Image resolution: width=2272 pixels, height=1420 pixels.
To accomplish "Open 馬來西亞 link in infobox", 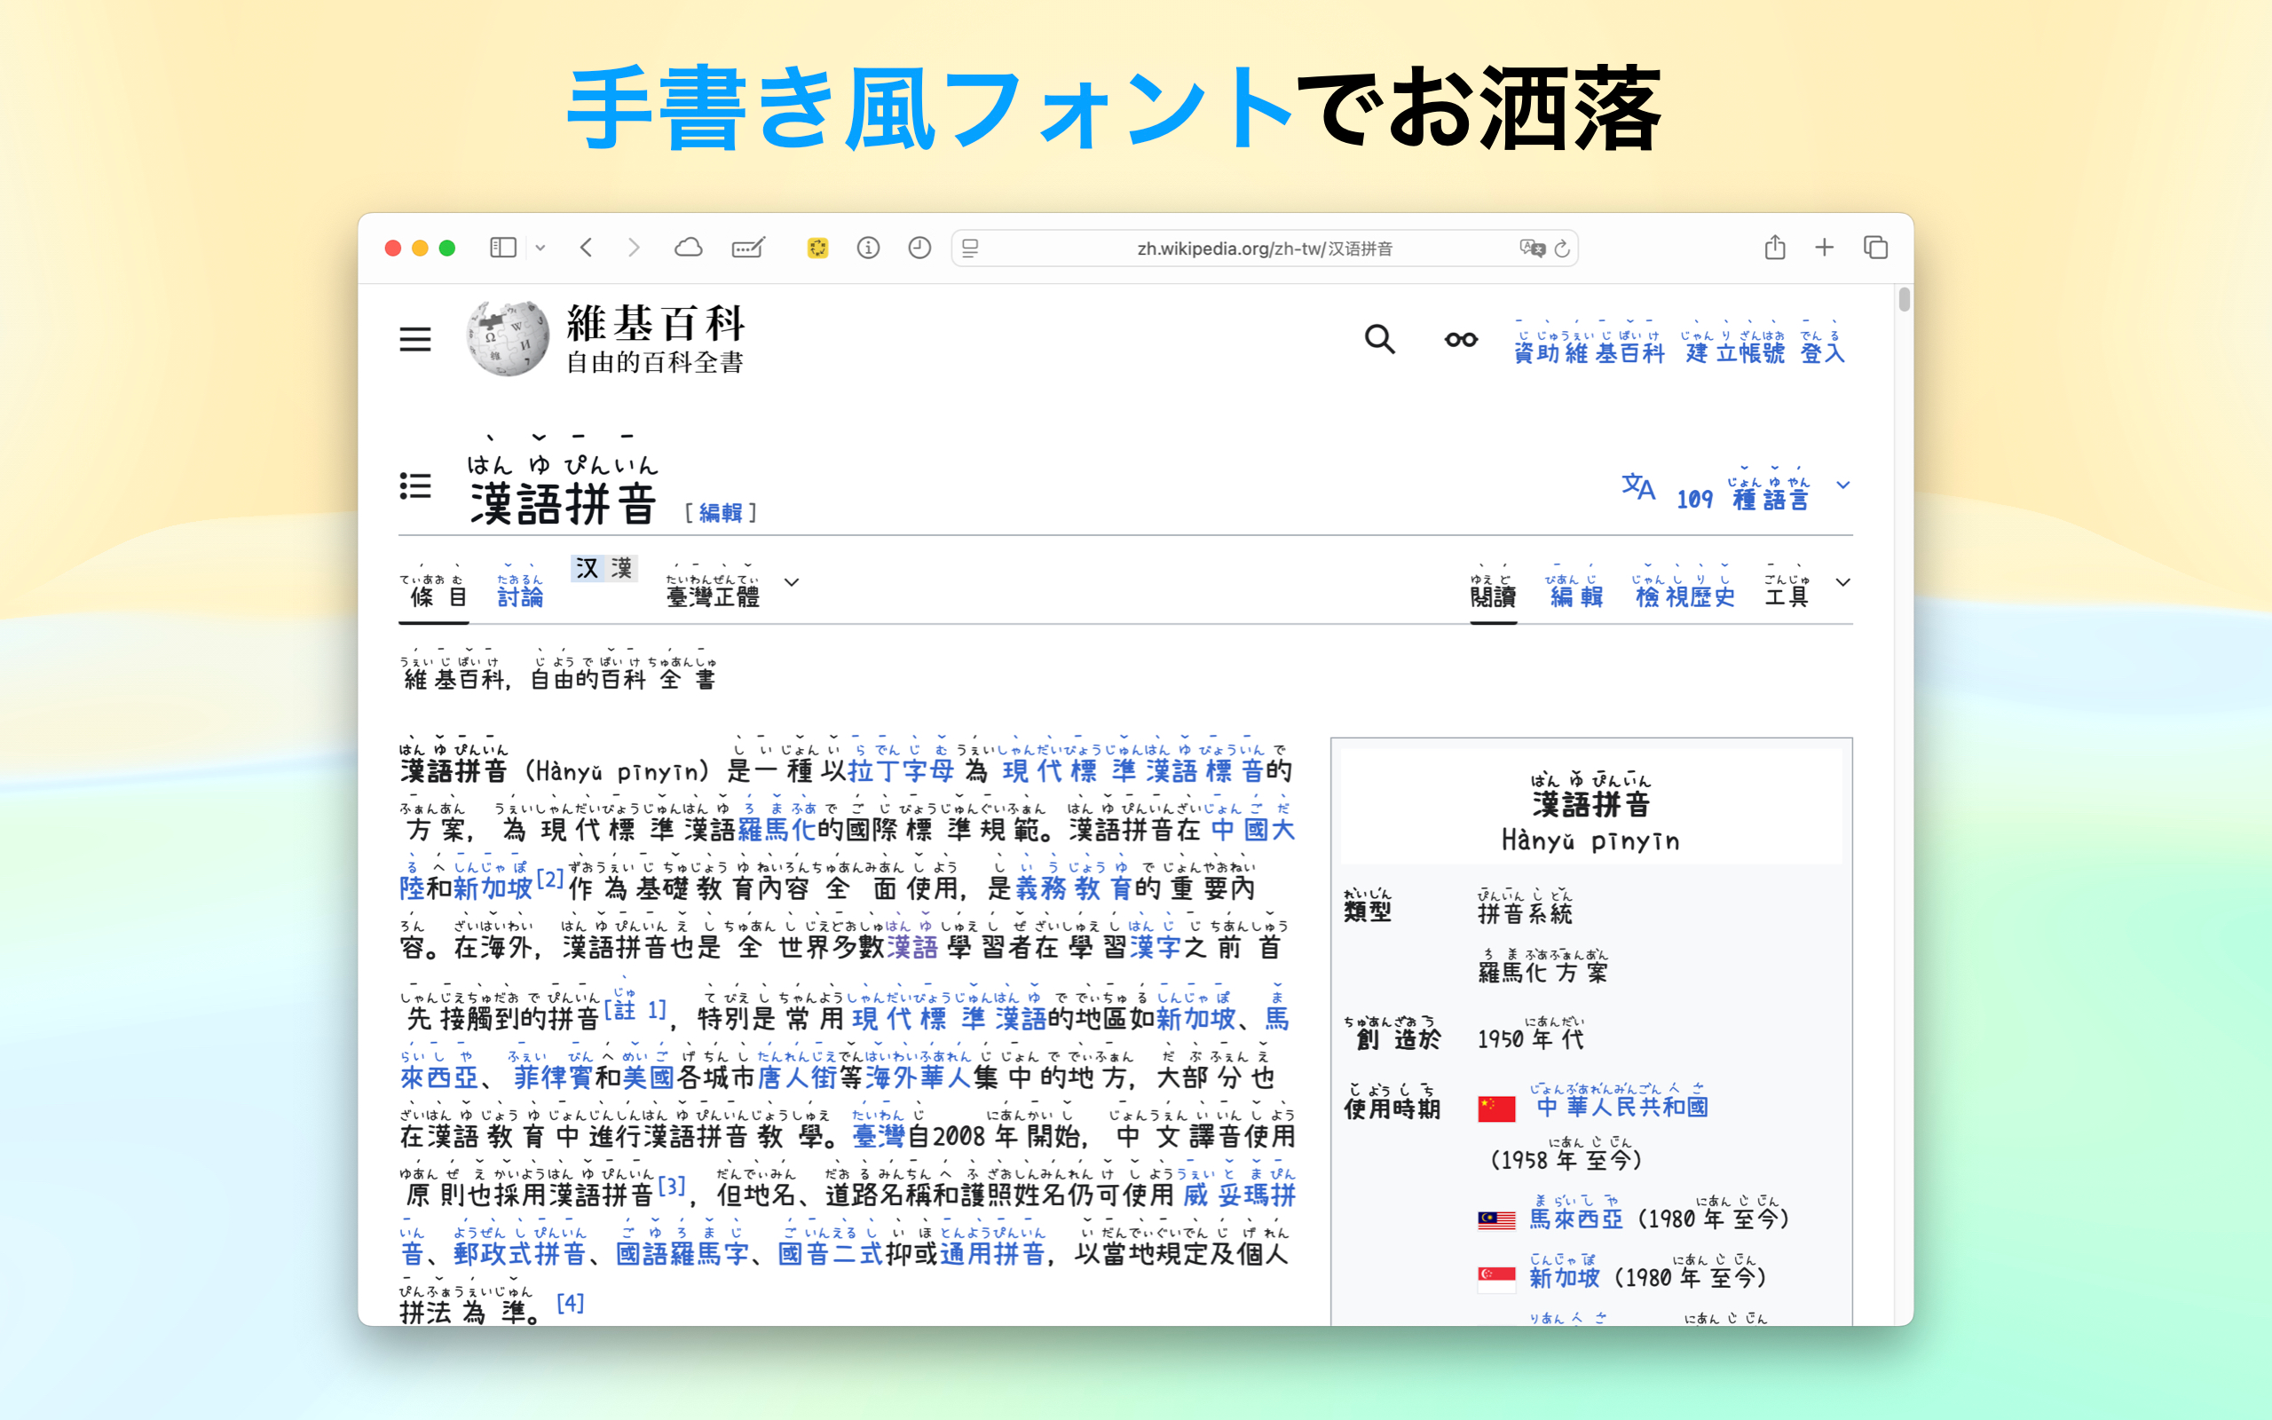I will point(1576,1219).
